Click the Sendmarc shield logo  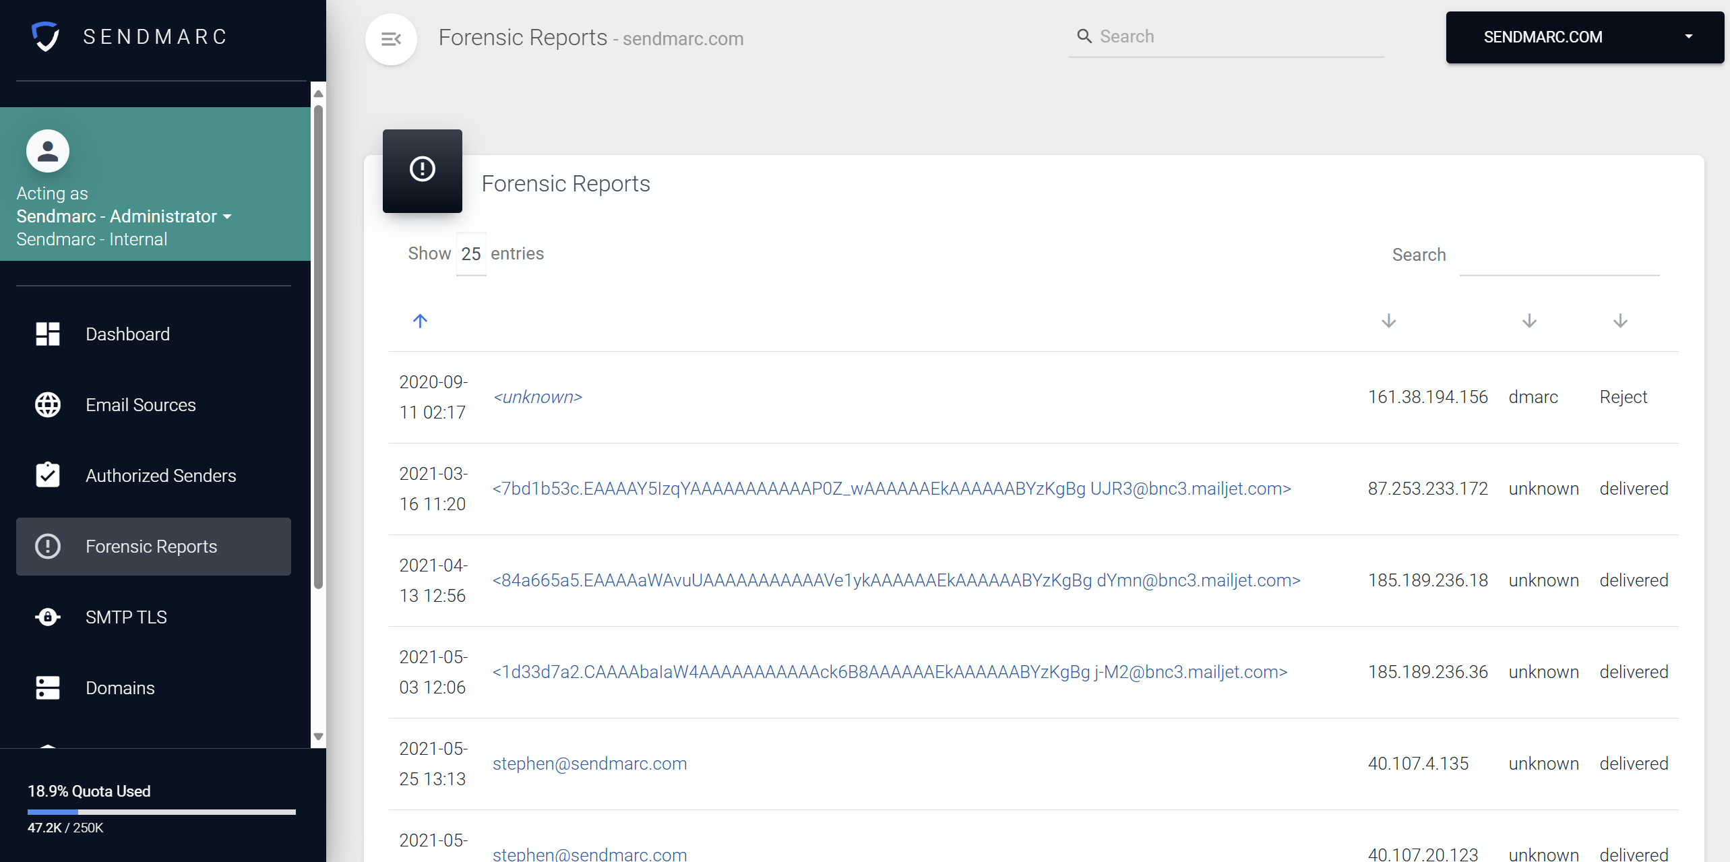46,37
